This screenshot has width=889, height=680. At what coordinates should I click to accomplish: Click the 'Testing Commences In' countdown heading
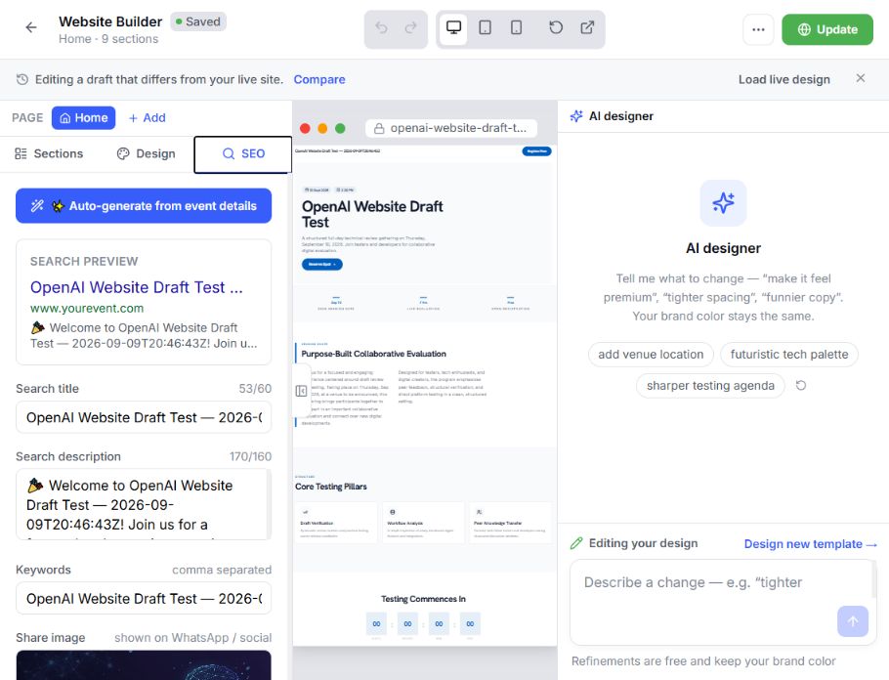click(423, 599)
